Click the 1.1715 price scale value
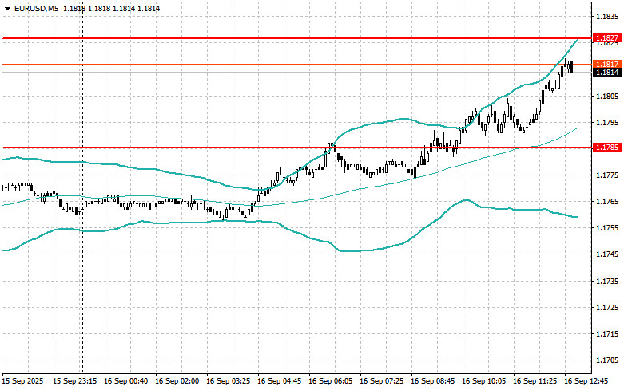624x390 pixels. (608, 334)
